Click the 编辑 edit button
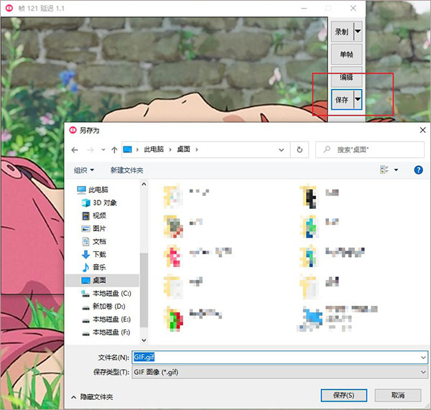The image size is (431, 410). tap(346, 77)
